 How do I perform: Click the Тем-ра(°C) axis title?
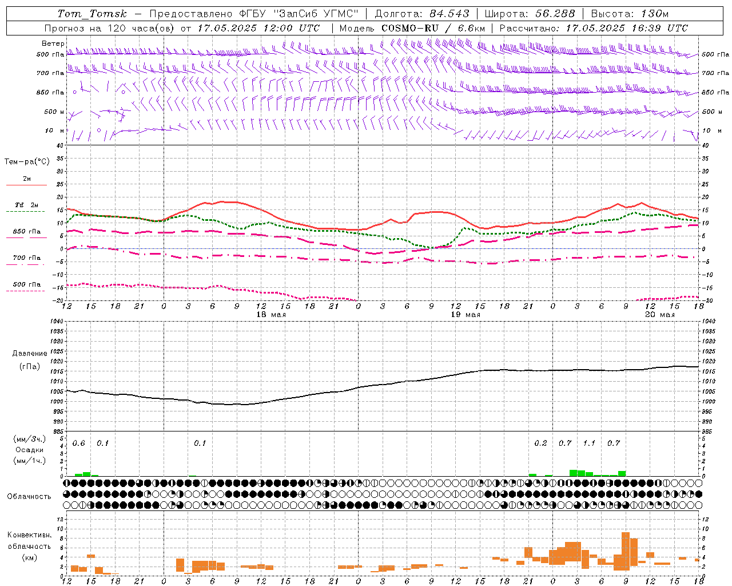[27, 162]
